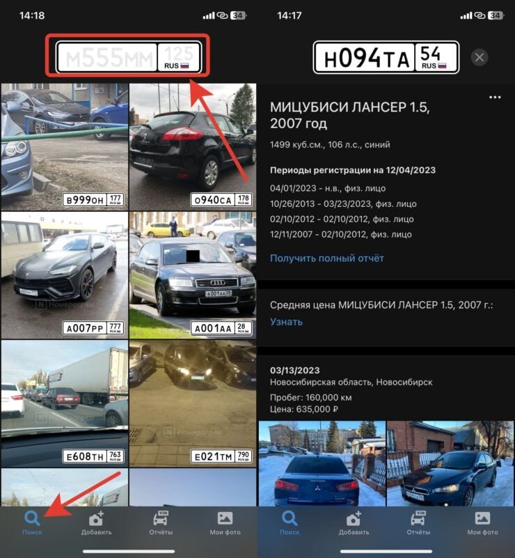Viewport: 515px width, 558px height.
Task: Open Отчёты VIN car icon in left screen
Action: coord(161,518)
